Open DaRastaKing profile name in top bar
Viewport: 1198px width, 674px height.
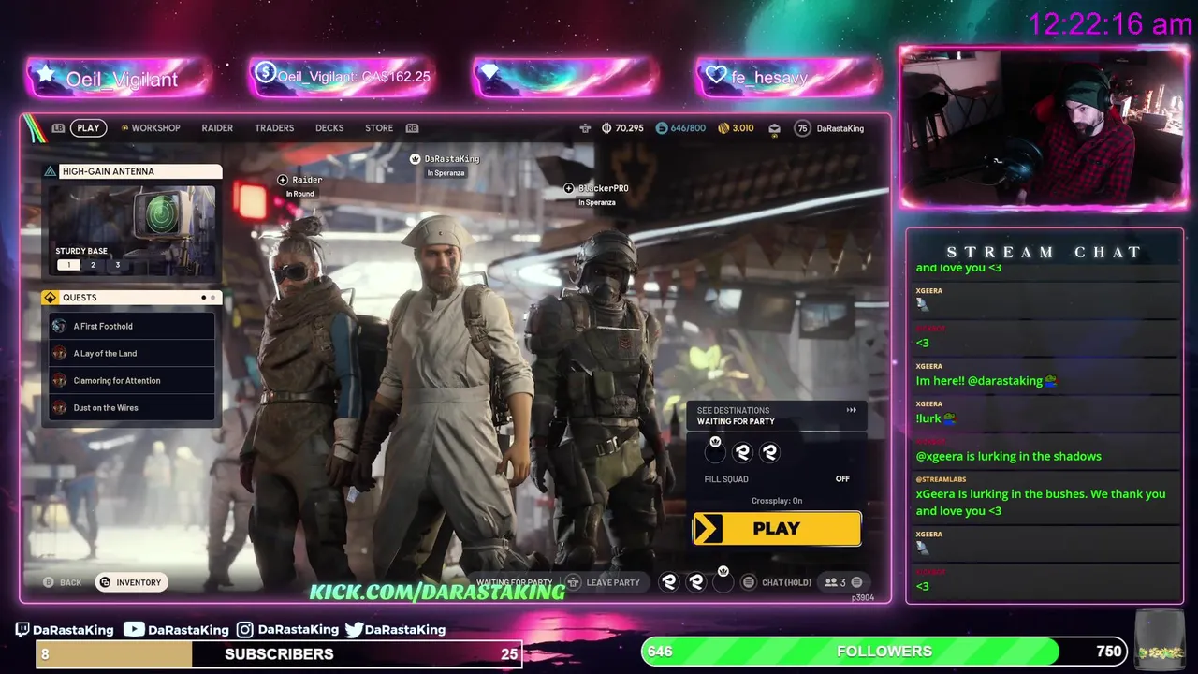(x=840, y=128)
